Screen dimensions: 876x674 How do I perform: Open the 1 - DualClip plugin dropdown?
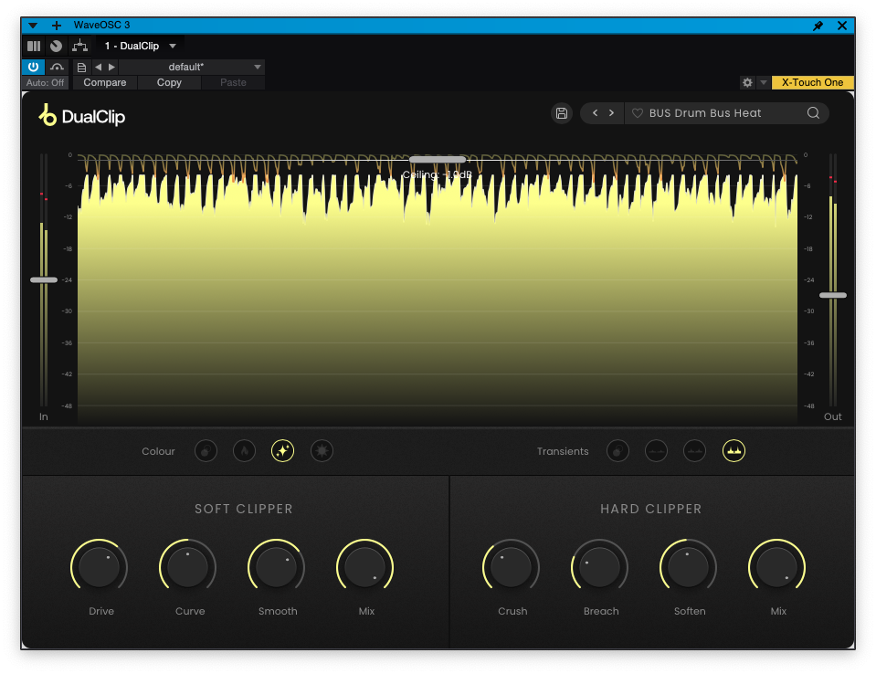pyautogui.click(x=140, y=46)
